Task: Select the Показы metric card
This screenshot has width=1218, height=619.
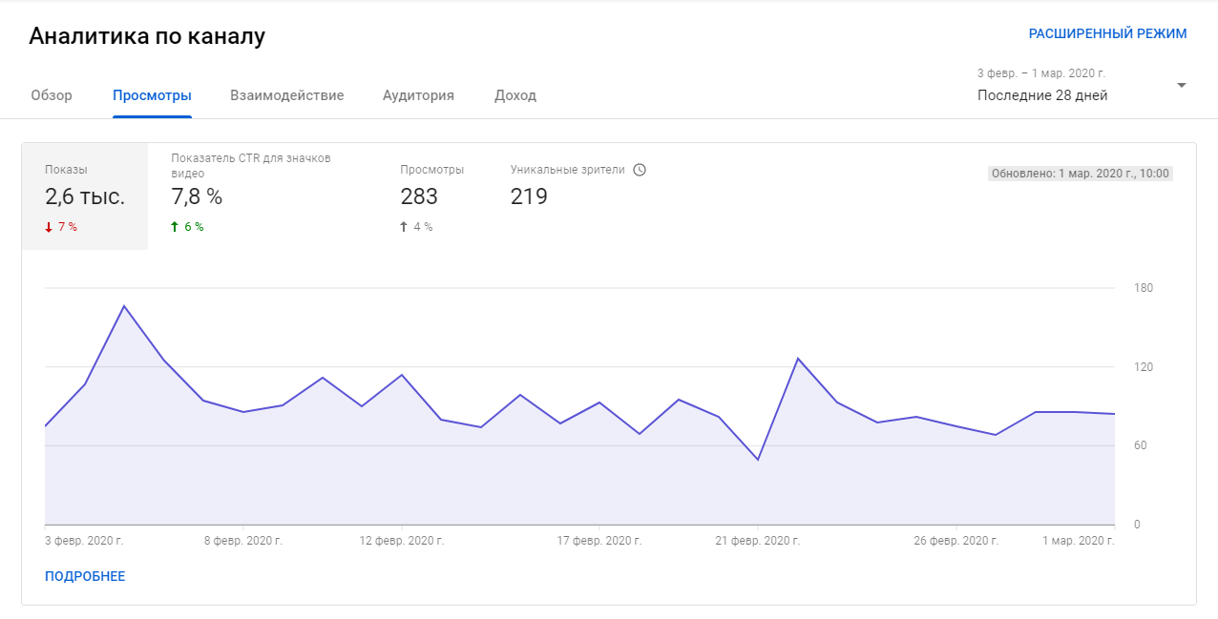Action: [85, 196]
